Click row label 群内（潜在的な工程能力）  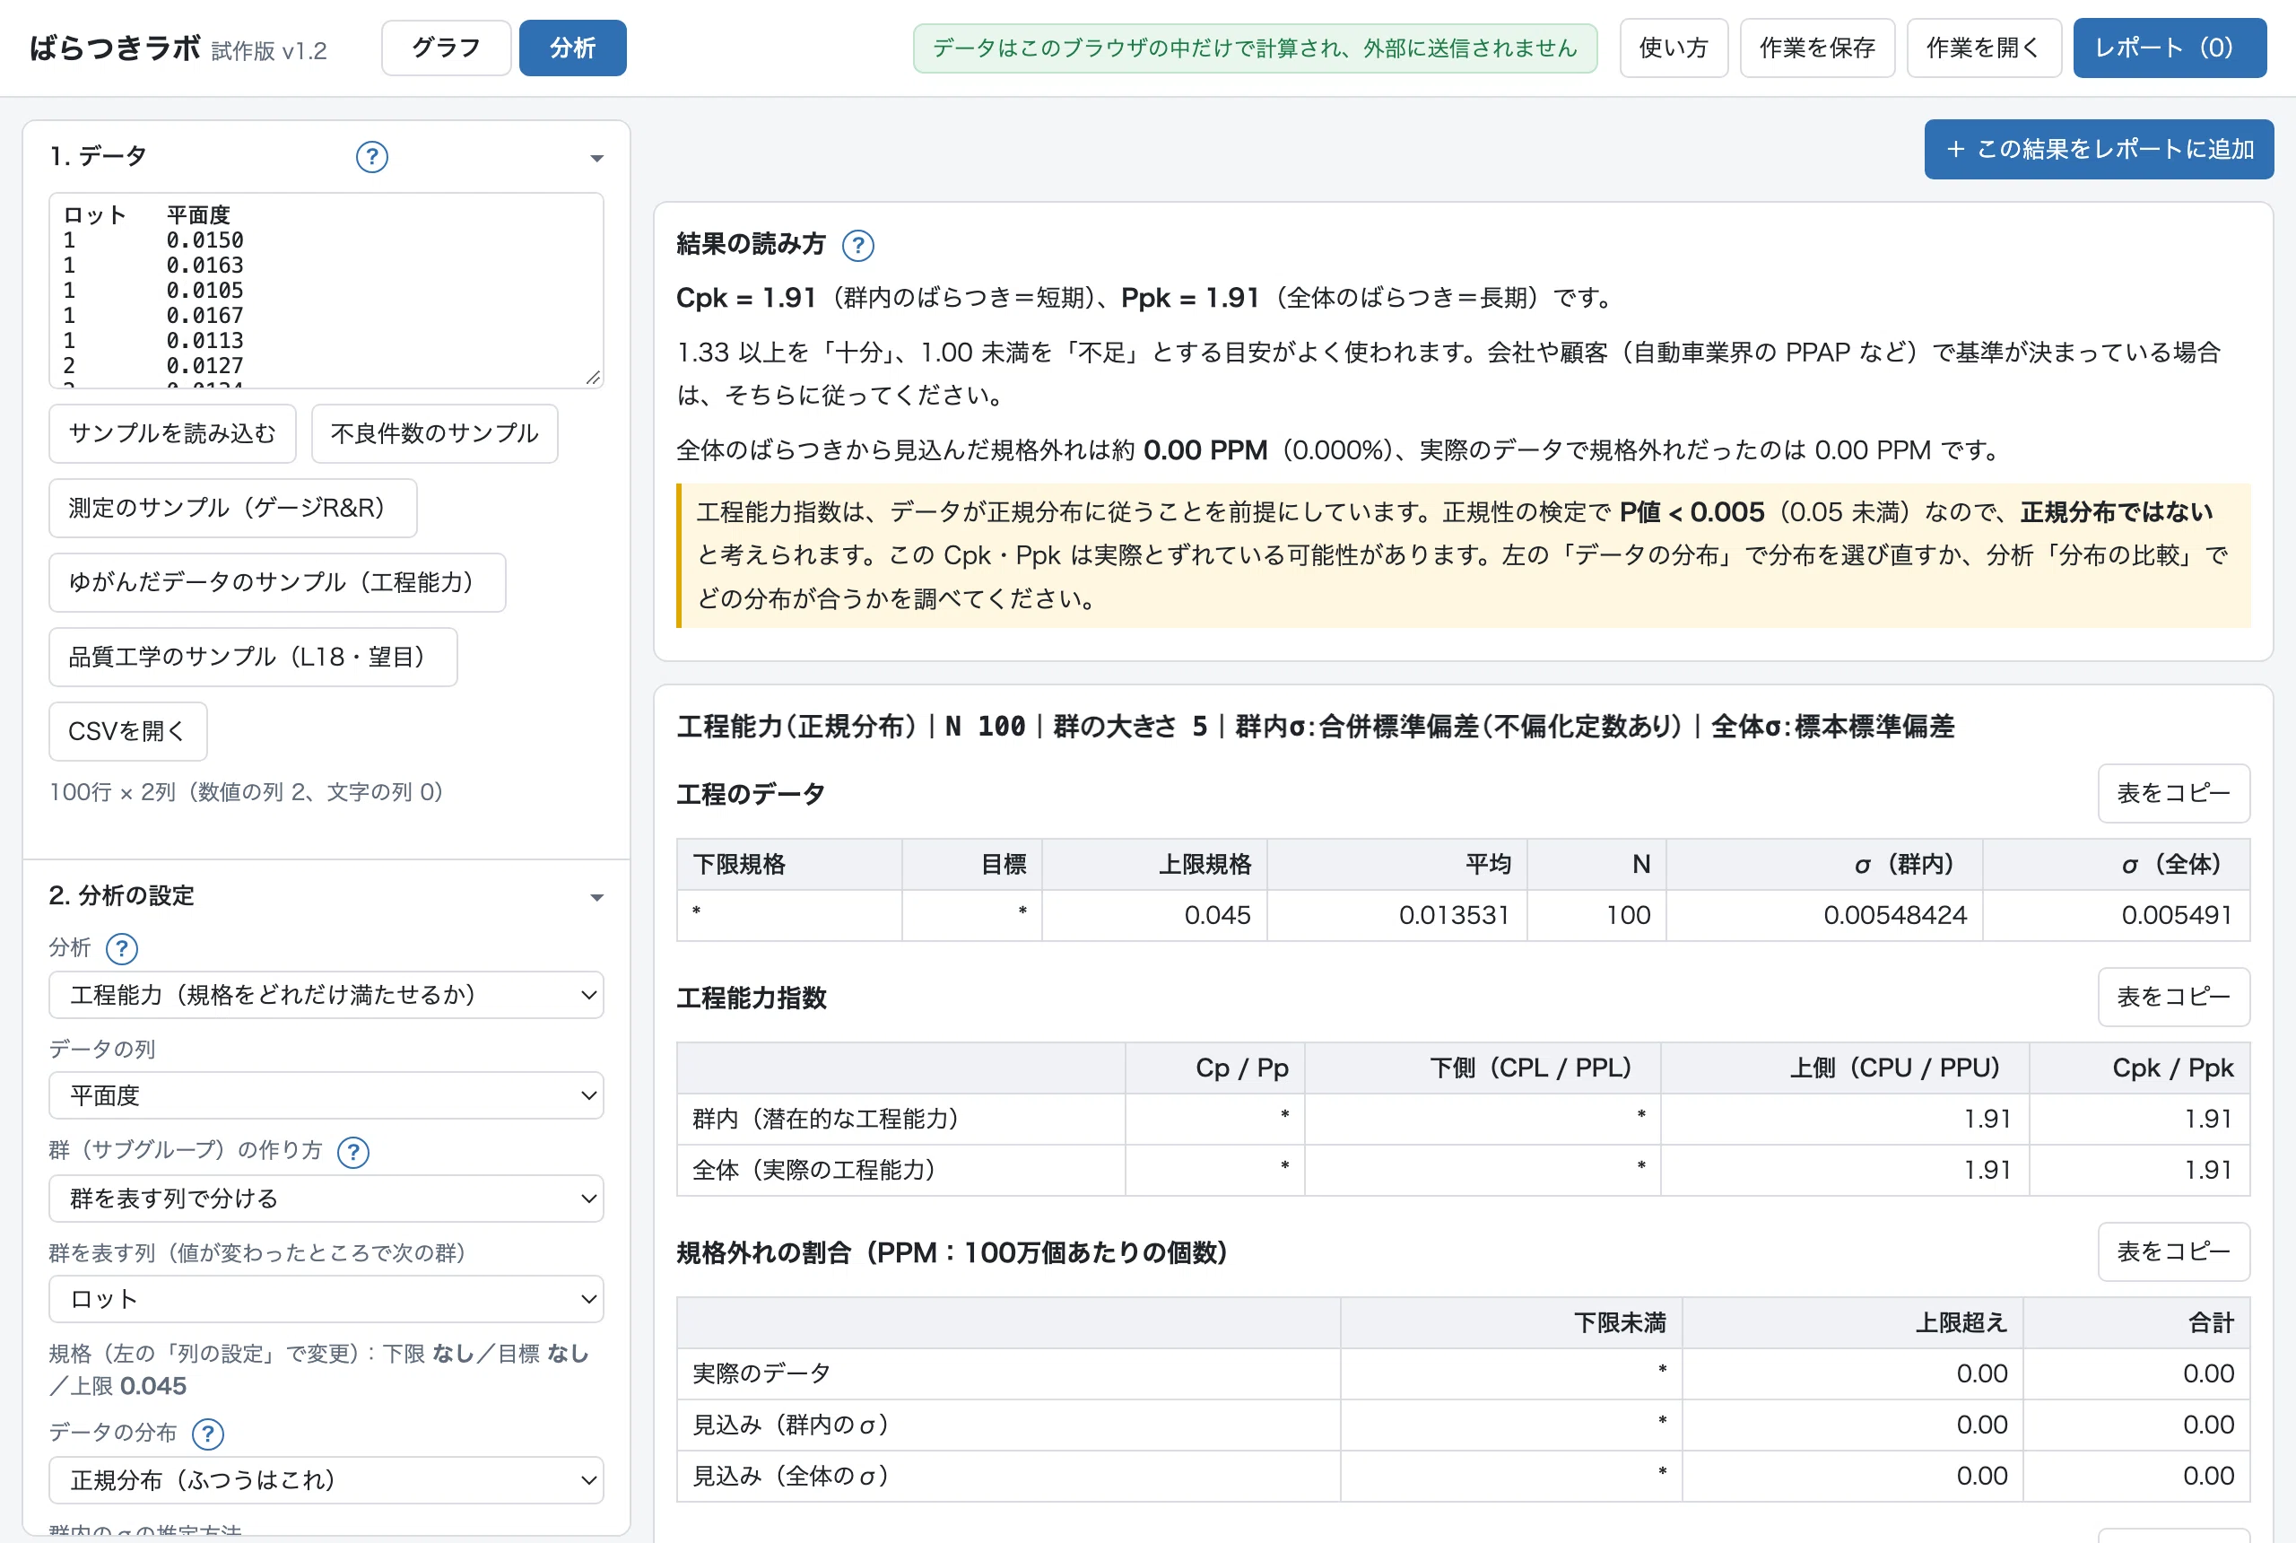coord(824,1119)
